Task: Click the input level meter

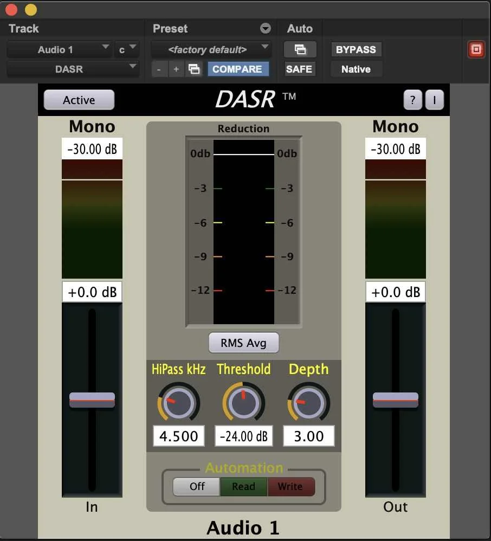Action: tap(92, 219)
